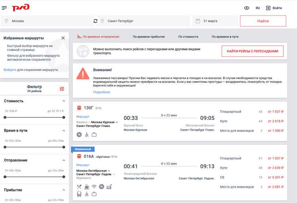The width and height of the screenshot is (297, 203).
Task: Sort by По времени прибытия
Action: [148, 37]
